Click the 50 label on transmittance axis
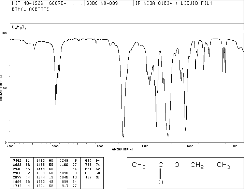The height and width of the screenshot is (189, 244). coord(5,88)
